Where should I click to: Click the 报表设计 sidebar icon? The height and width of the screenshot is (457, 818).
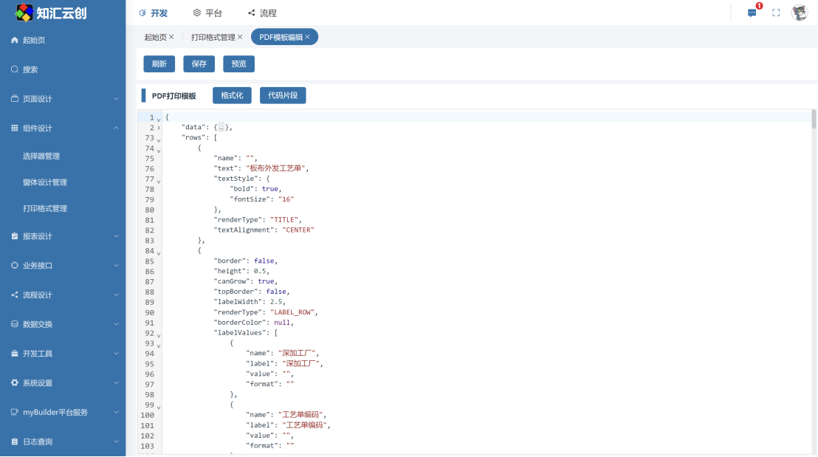coord(15,236)
